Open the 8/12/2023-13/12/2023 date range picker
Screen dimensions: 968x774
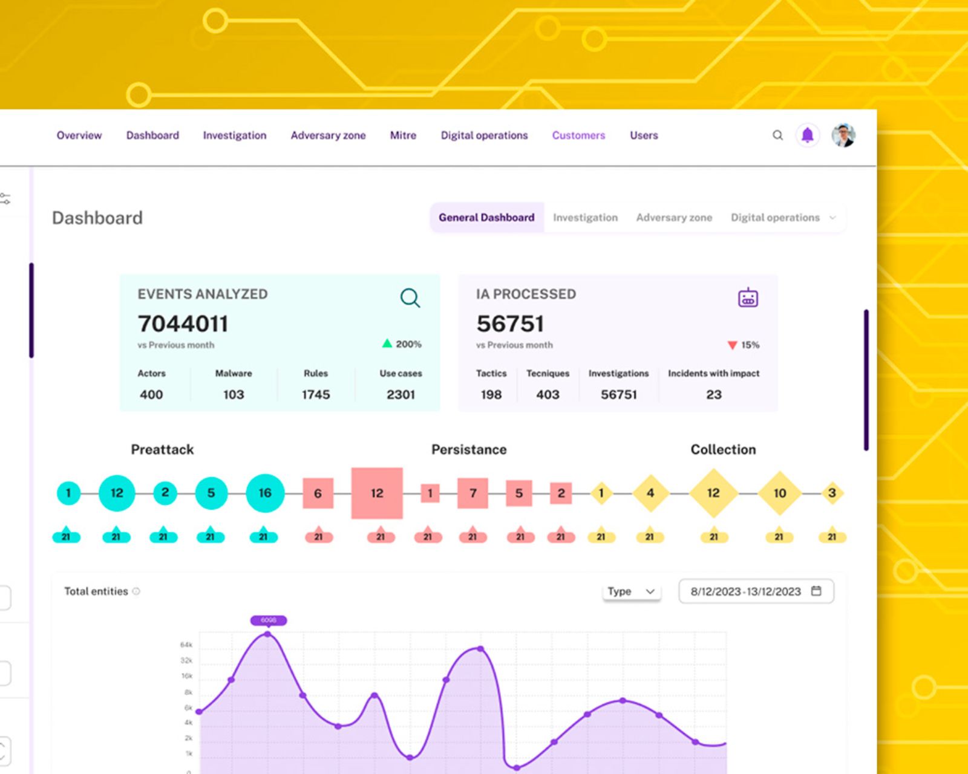point(745,591)
